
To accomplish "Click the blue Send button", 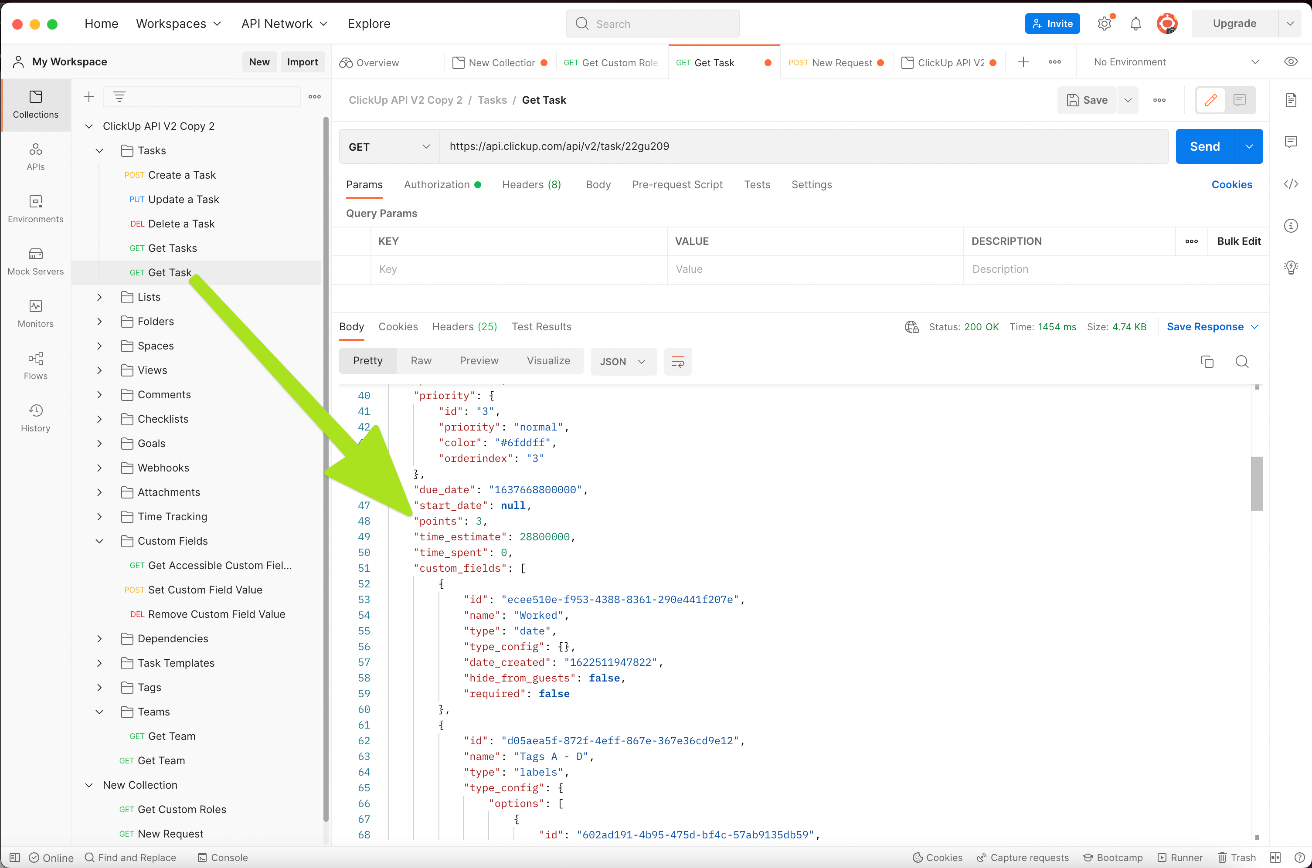I will (1205, 147).
